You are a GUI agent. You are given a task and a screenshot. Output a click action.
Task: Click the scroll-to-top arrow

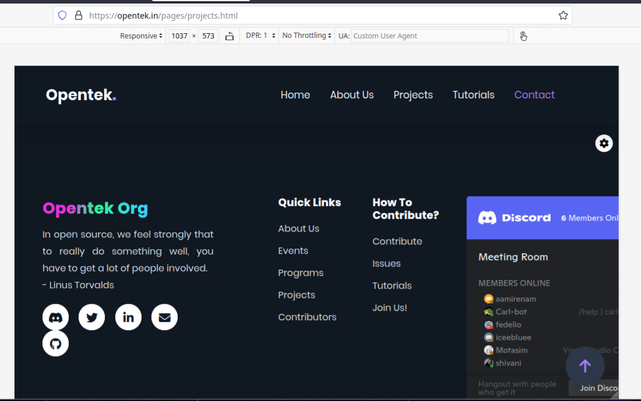click(584, 365)
